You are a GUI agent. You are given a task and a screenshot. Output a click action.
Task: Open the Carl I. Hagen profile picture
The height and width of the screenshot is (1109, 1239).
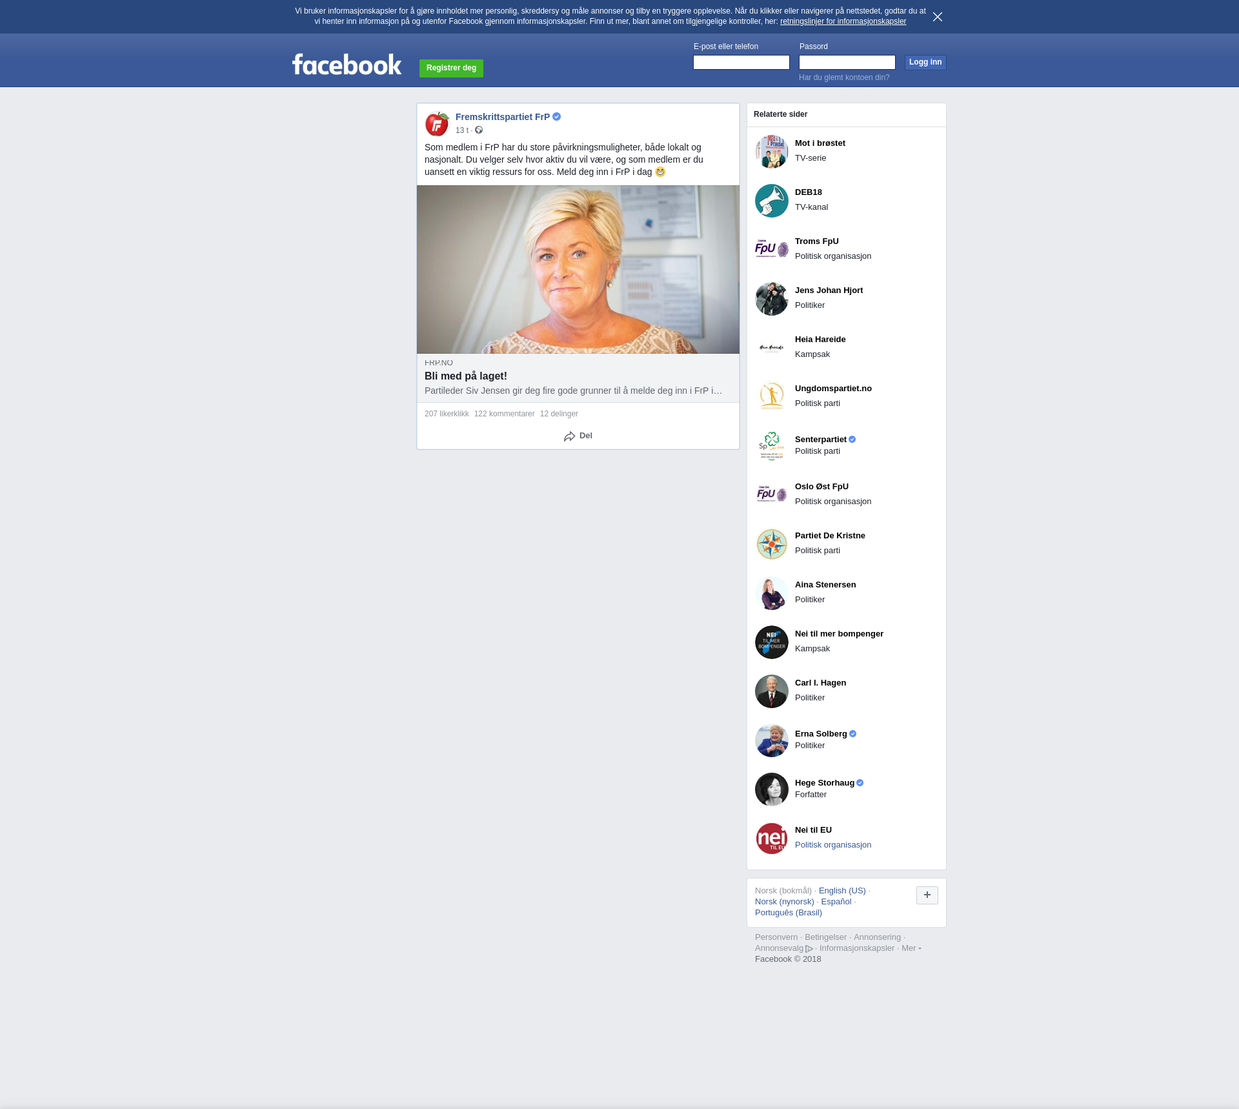coord(772,691)
